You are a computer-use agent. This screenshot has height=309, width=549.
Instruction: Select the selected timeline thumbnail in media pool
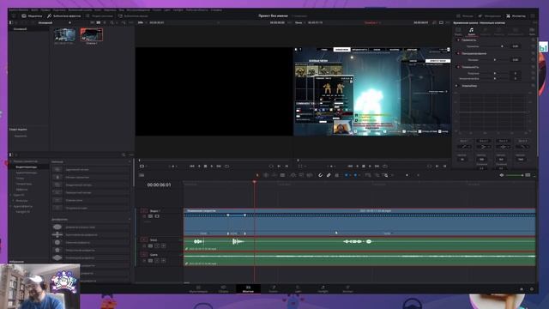click(x=92, y=35)
